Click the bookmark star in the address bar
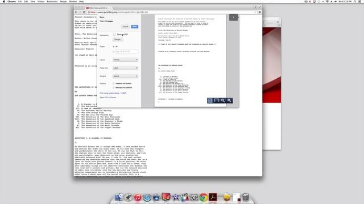 tap(255, 12)
